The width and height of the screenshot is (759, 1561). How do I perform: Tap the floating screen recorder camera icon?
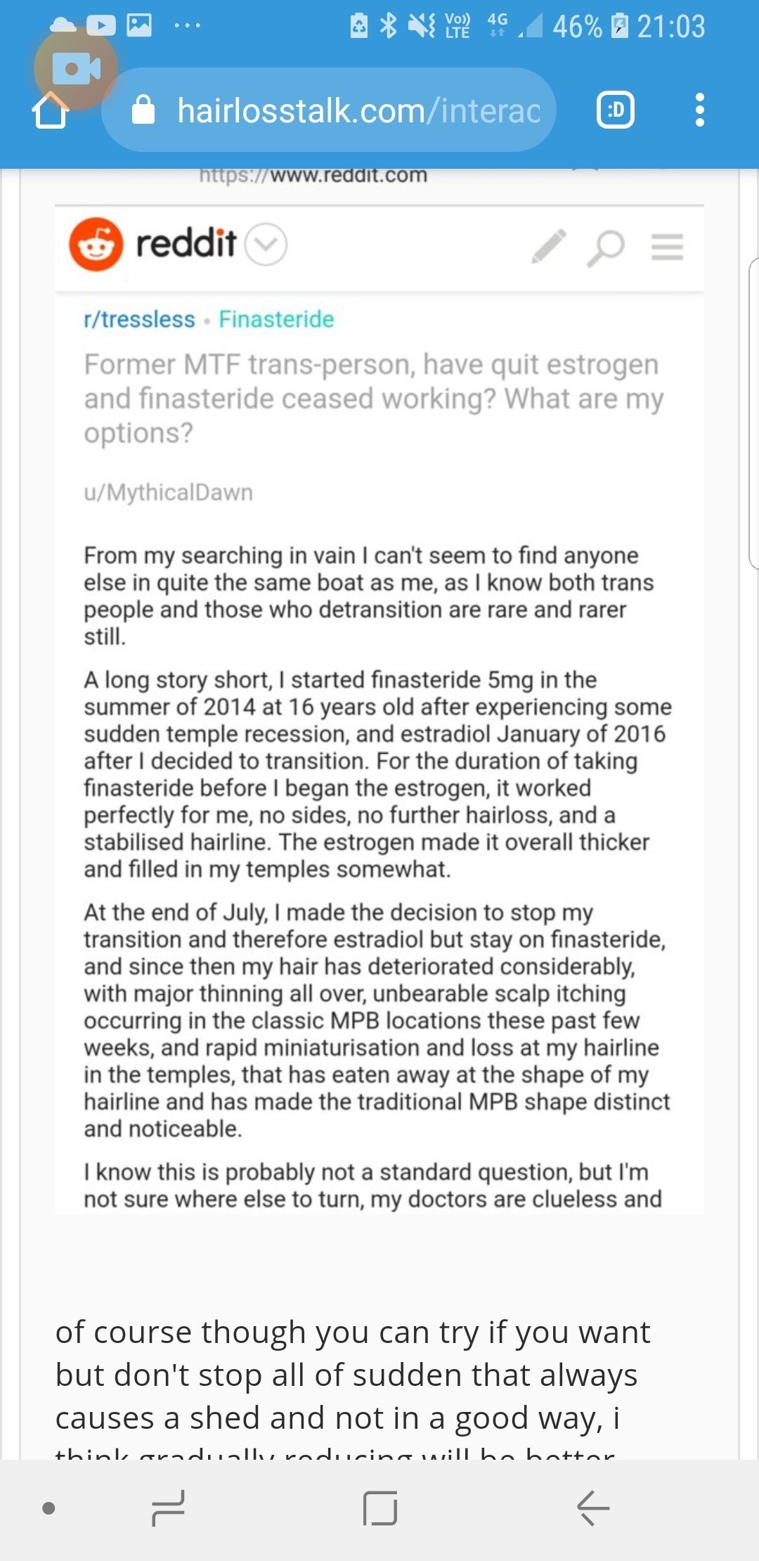76,68
